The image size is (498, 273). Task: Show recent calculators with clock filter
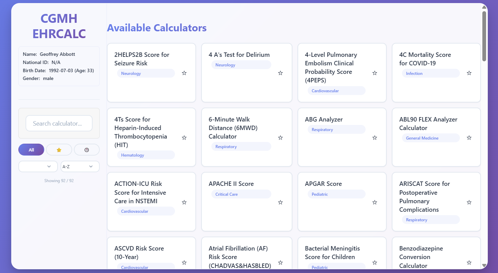click(x=87, y=150)
